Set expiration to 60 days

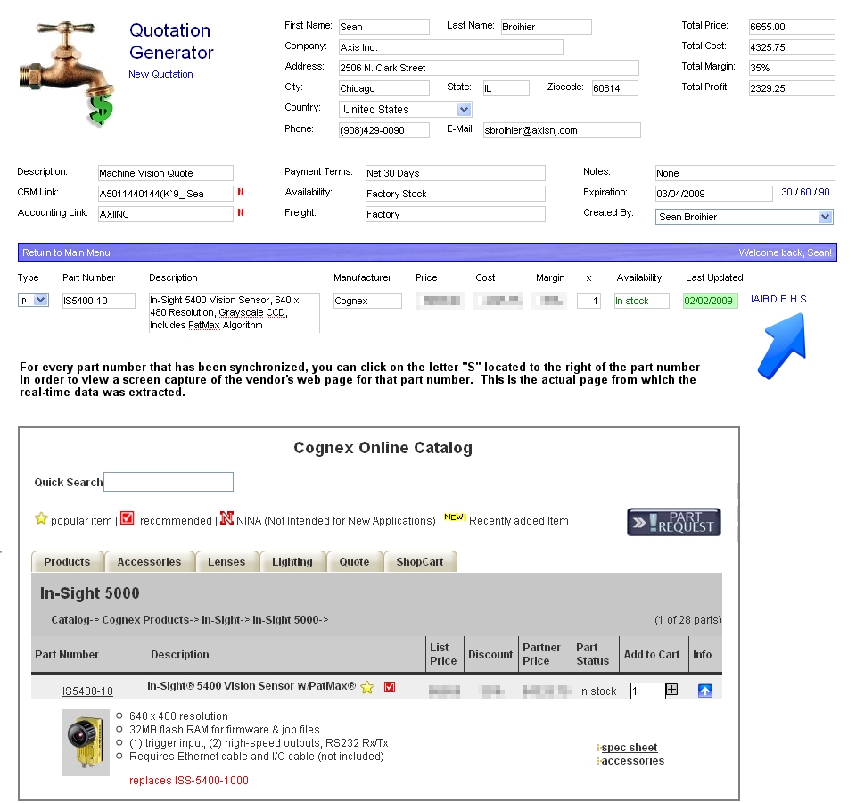pyautogui.click(x=805, y=193)
